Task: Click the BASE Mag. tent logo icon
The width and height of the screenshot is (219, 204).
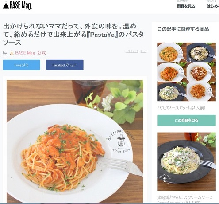Action: [x=6, y=5]
